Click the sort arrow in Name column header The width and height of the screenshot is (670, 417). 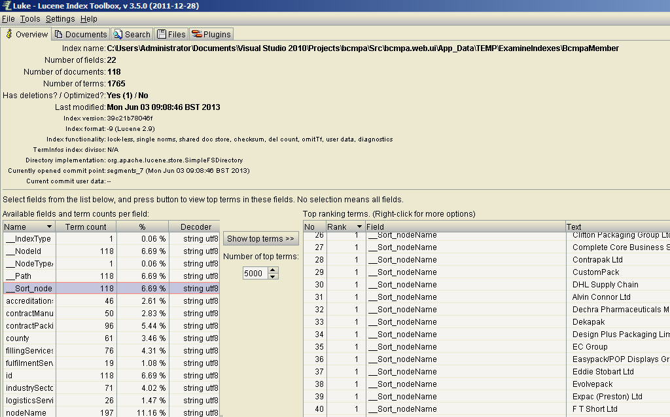point(49,227)
